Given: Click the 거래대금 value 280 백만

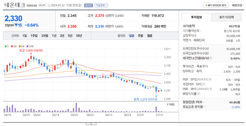Looking at the screenshot, I should pyautogui.click(x=160, y=26).
